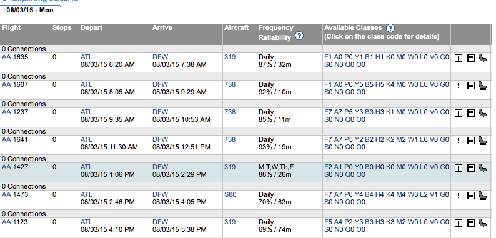The width and height of the screenshot is (496, 238).
Task: Open the Frequency Reliability help question mark
Action: [x=299, y=36]
